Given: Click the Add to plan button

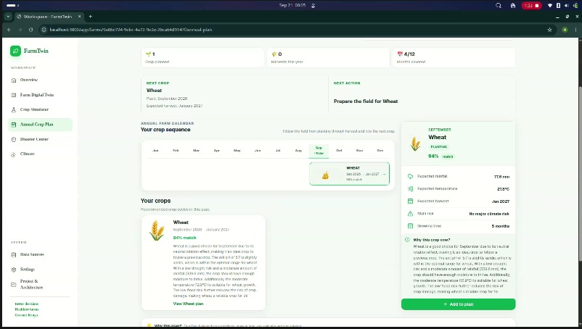Looking at the screenshot, I should [x=458, y=304].
